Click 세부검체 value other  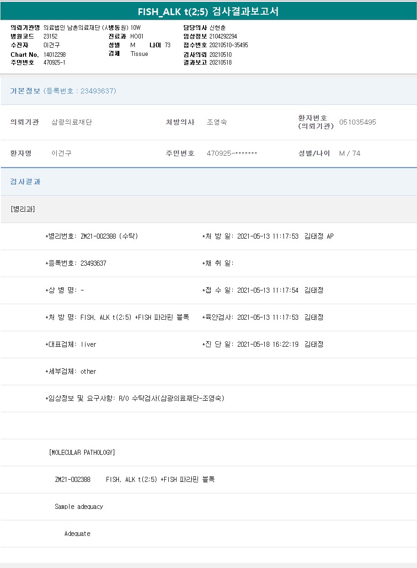(88, 371)
